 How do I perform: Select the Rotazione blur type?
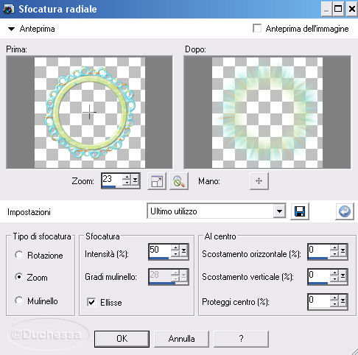(x=19, y=255)
